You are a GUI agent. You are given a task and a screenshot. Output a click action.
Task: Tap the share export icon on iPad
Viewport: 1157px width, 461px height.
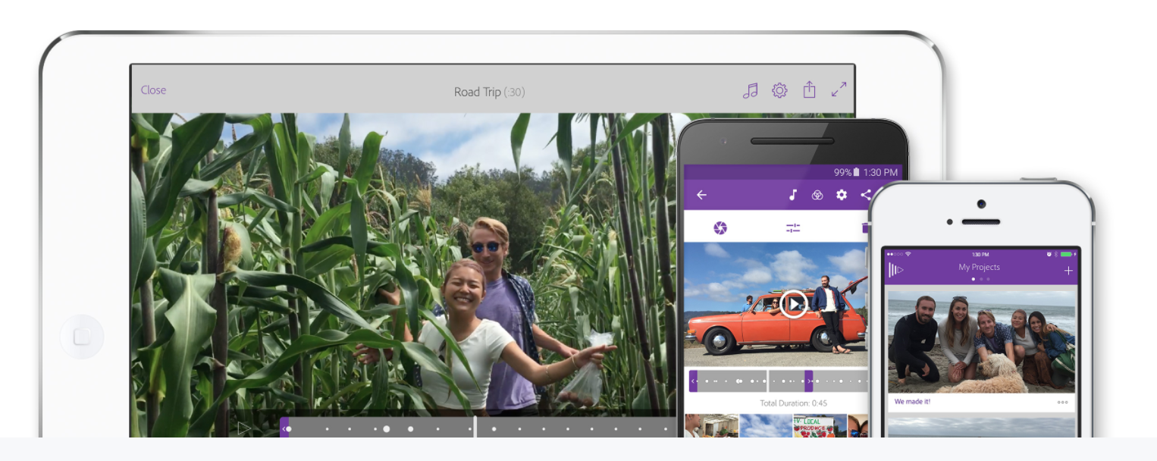[x=809, y=90]
